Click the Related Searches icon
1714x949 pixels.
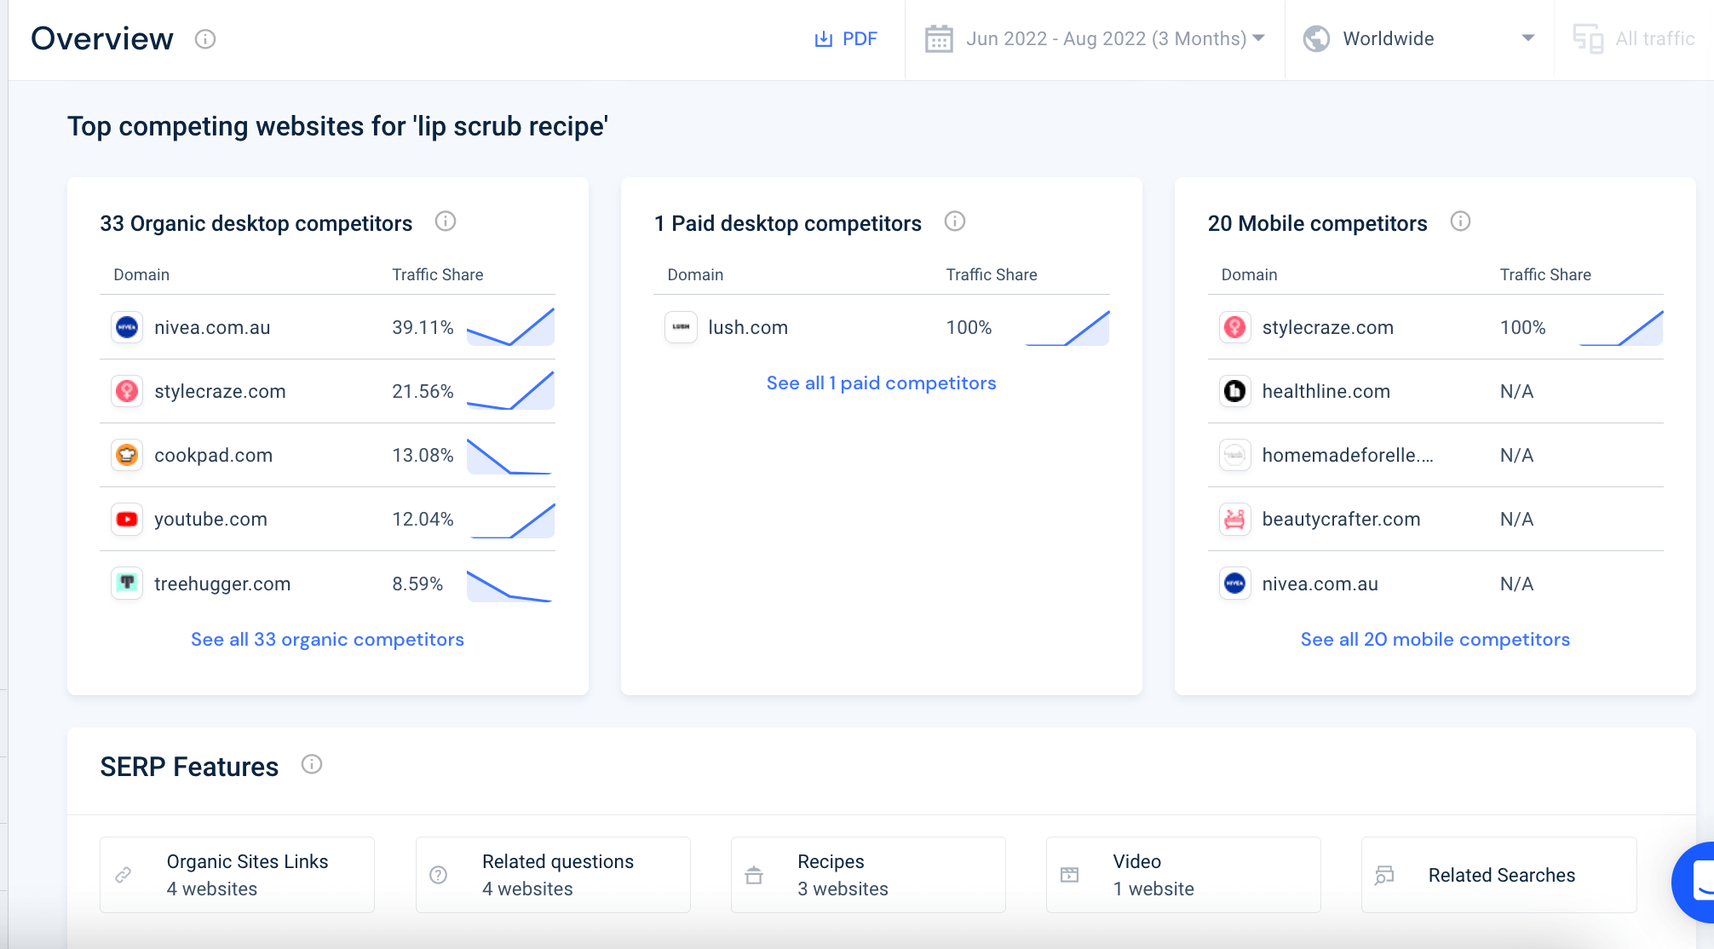coord(1383,875)
